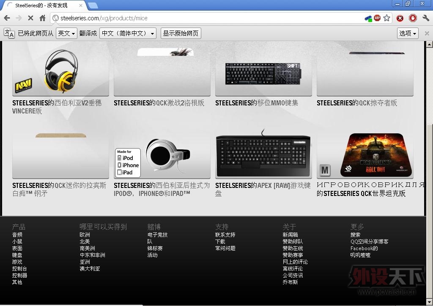The width and height of the screenshot is (433, 306).
Task: Click the NaVi logo badge
Action: click(x=24, y=85)
